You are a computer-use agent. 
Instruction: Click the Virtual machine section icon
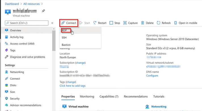pyautogui.click(x=64, y=106)
